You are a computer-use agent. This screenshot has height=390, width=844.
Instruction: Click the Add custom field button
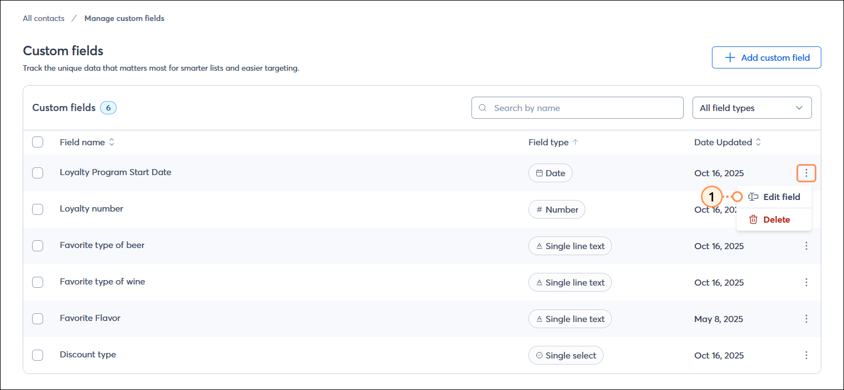766,57
